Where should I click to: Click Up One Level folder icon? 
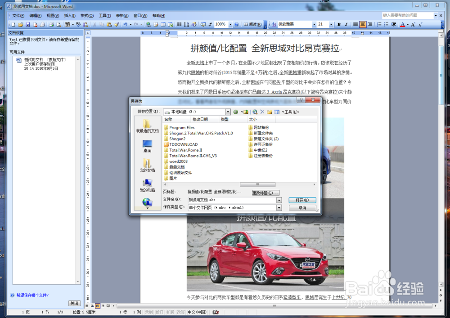246,112
